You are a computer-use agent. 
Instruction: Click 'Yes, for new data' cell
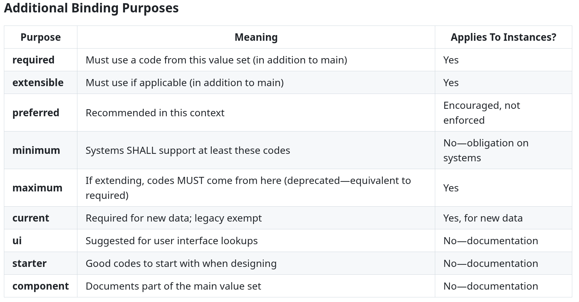(x=503, y=218)
